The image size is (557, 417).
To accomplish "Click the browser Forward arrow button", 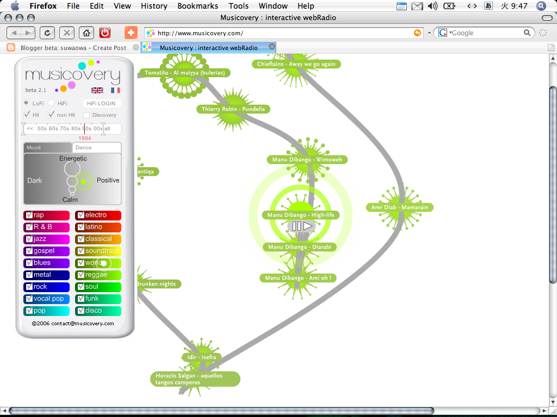I will (x=28, y=33).
